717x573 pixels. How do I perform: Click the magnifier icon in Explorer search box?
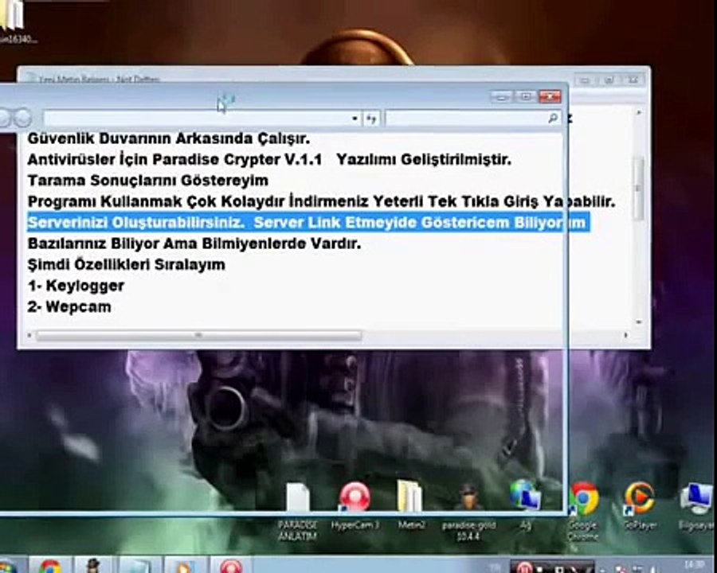[x=553, y=119]
